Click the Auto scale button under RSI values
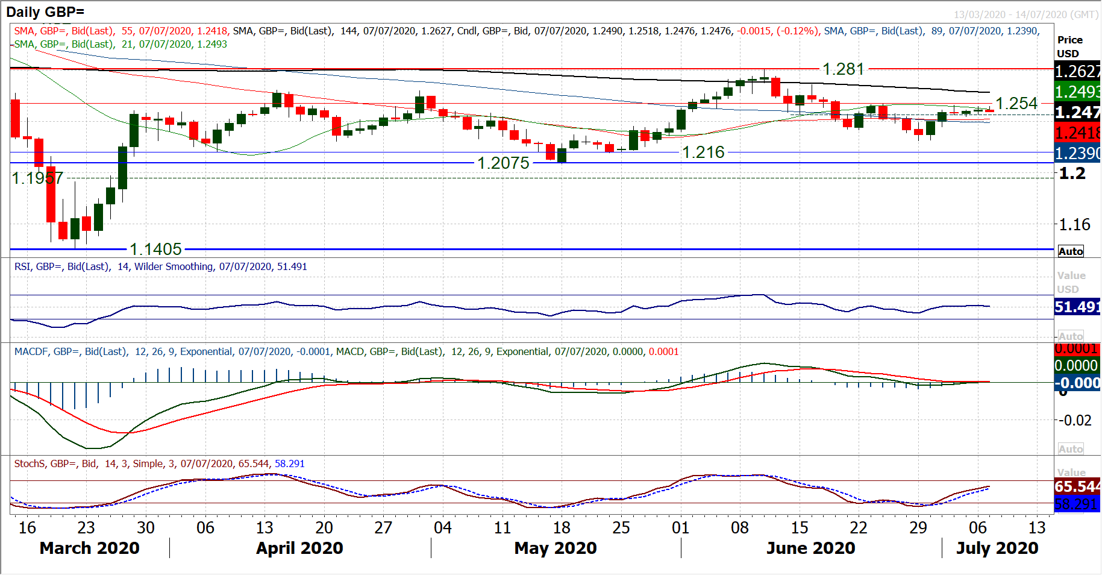Screen dimensions: 1102x575 [1070, 336]
